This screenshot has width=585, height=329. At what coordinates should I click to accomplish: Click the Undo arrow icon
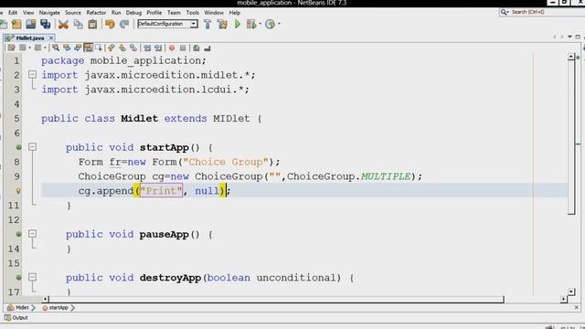point(110,25)
